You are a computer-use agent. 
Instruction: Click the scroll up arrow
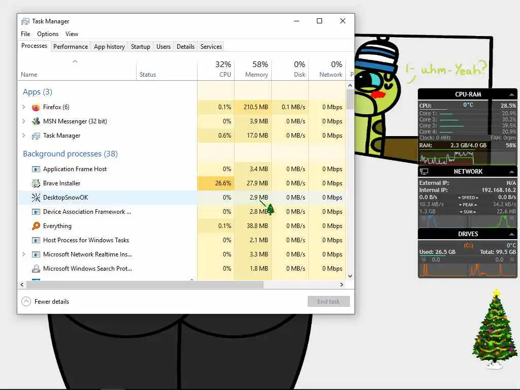[x=350, y=85]
